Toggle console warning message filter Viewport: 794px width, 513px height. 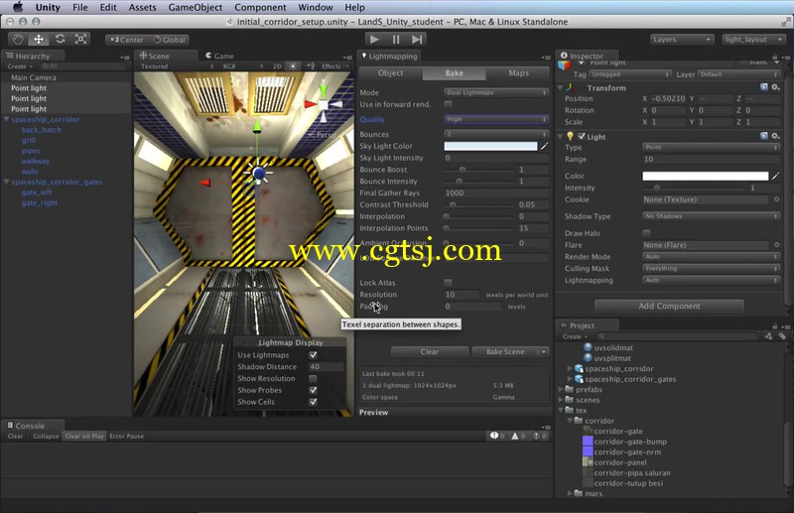(x=517, y=436)
